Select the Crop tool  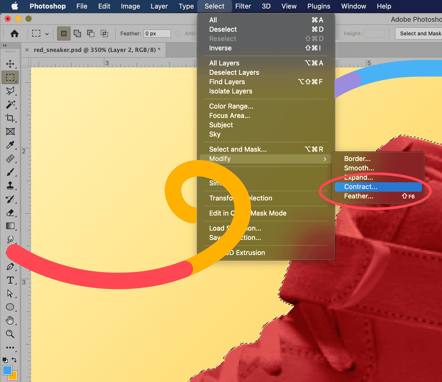(10, 118)
